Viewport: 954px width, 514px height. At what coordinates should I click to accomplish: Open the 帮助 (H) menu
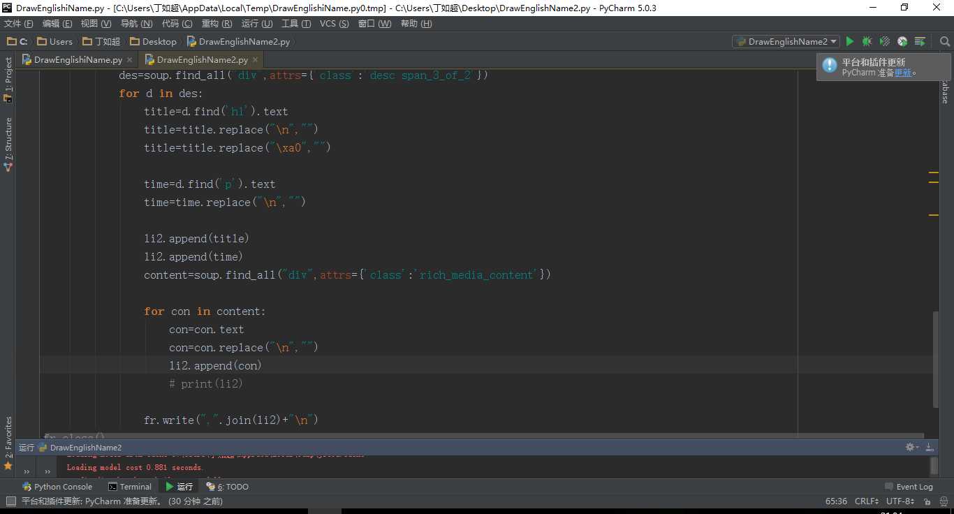tap(416, 24)
